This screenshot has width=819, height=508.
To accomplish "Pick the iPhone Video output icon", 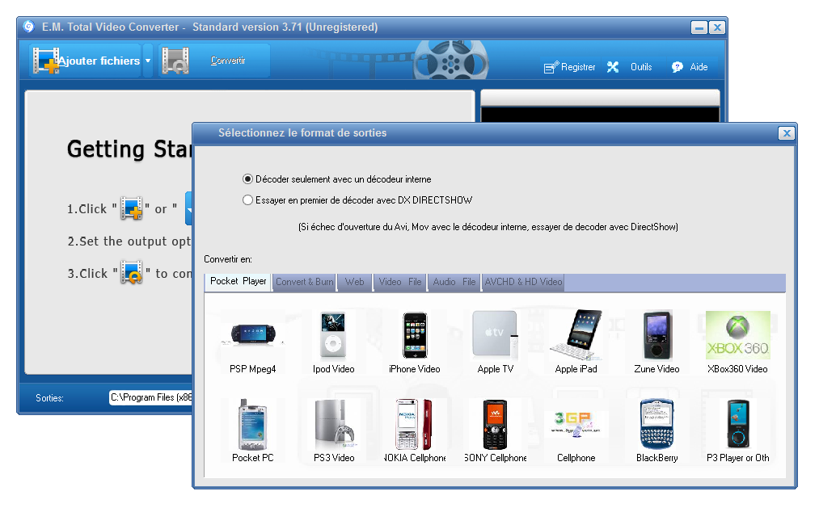I will click(x=415, y=335).
